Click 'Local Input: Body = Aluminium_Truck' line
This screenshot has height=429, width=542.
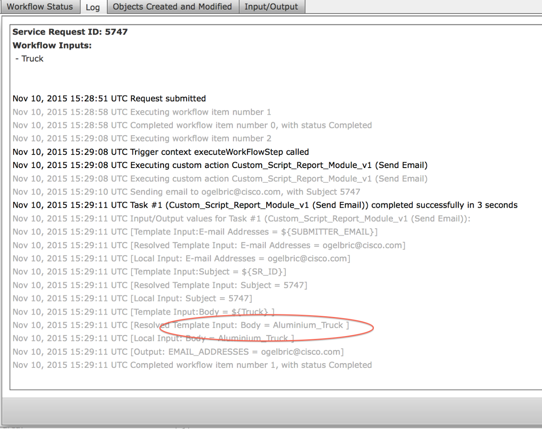tap(153, 338)
